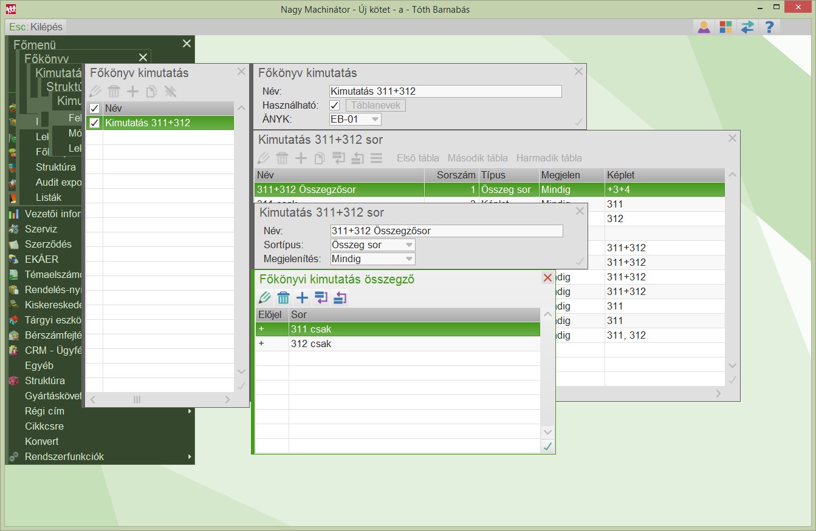
Task: Click scroll-down arrow in Főkönyvi kimutatás összegző list
Action: pos(547,432)
